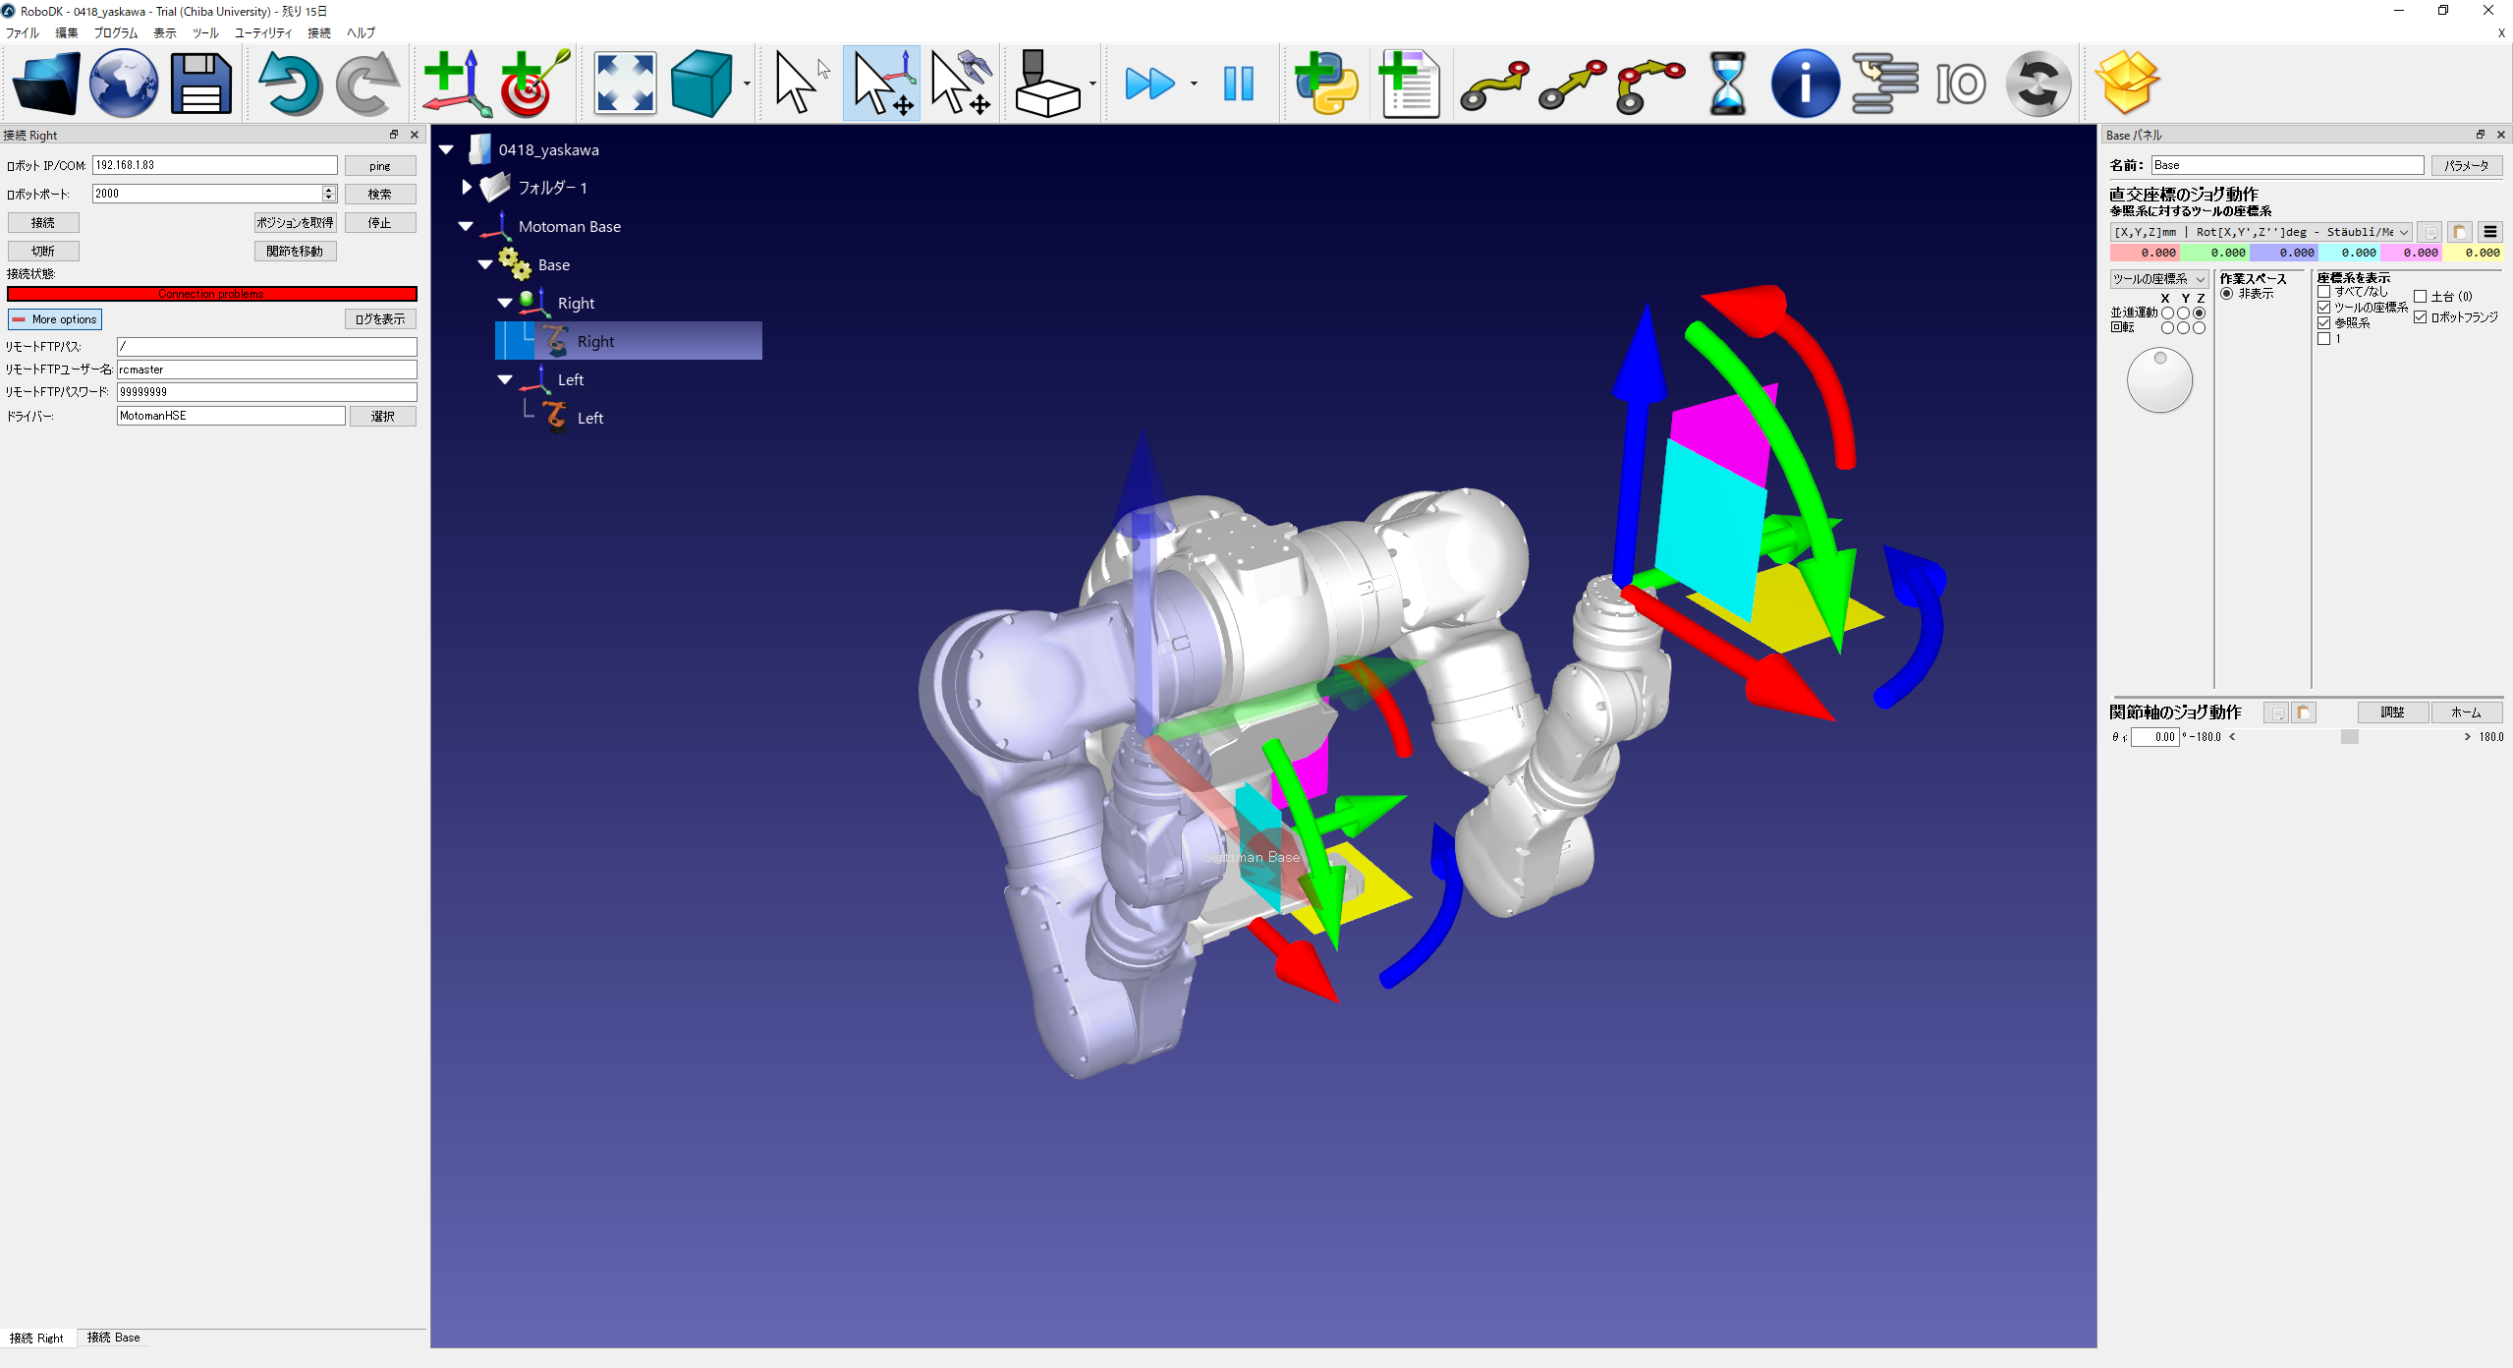2513x1368 pixels.
Task: Open the ツールの座標系 dropdown
Action: point(2158,279)
